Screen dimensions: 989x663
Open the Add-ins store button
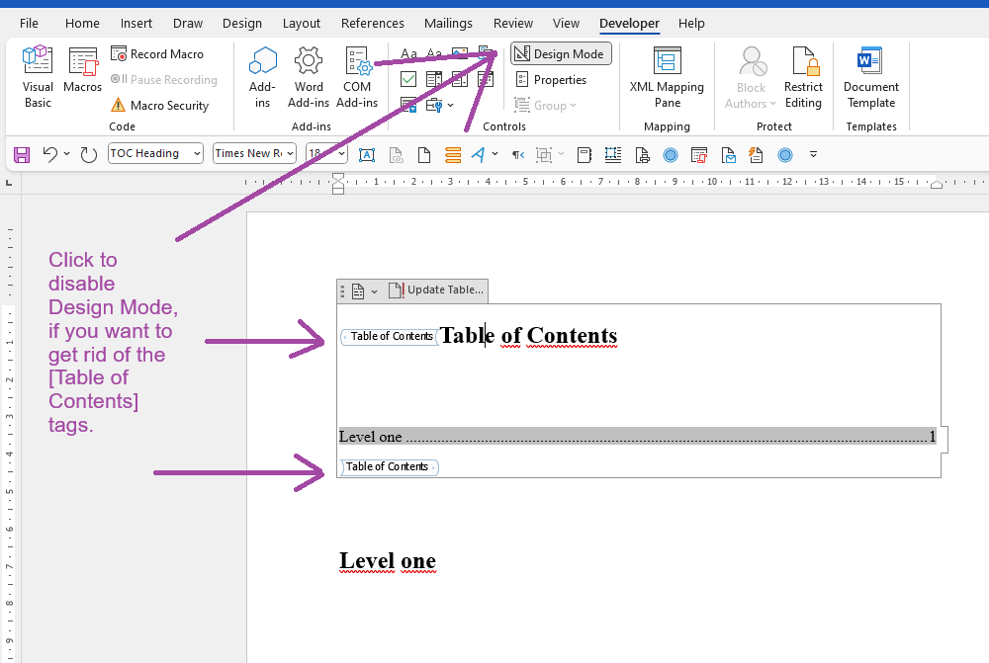tap(262, 77)
